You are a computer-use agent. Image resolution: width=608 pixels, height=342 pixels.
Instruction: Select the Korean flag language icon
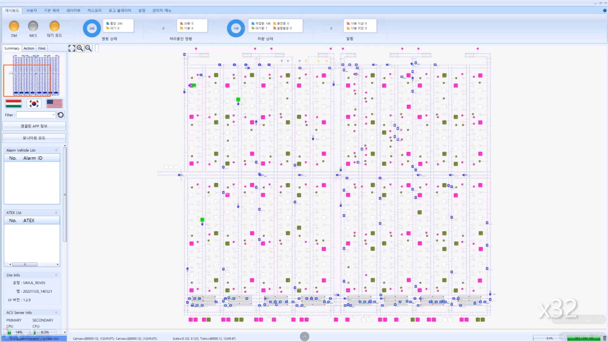tap(34, 104)
